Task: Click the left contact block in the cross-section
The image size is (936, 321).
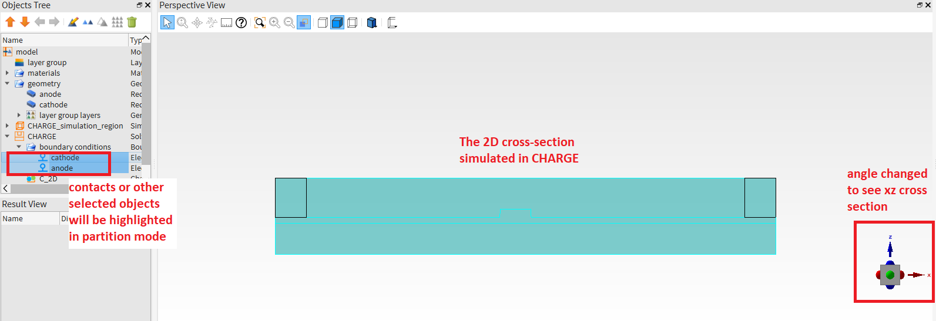Action: click(291, 198)
